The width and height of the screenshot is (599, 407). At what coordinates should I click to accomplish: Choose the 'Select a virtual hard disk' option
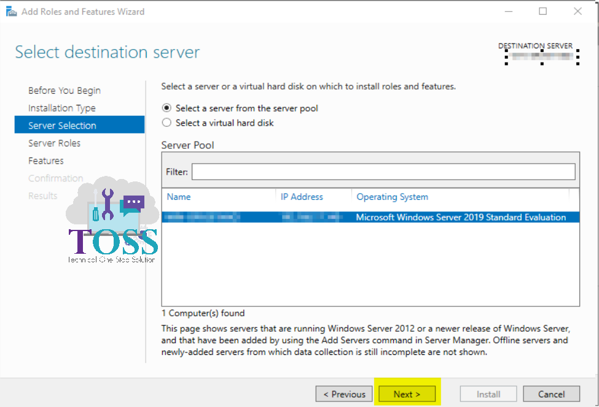166,123
